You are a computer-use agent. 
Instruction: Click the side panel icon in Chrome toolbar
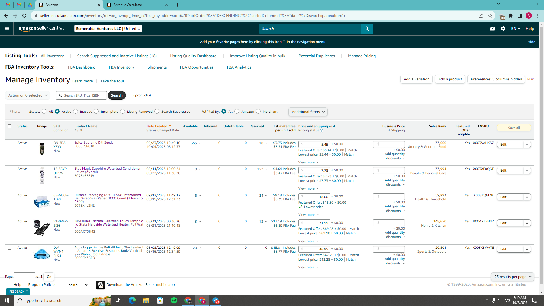coord(520,16)
